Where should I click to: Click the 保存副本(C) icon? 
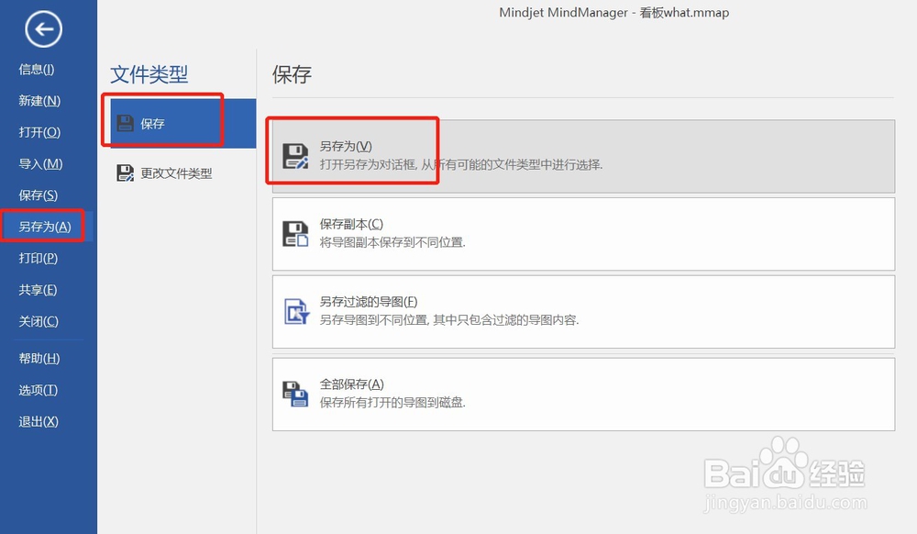(x=295, y=234)
